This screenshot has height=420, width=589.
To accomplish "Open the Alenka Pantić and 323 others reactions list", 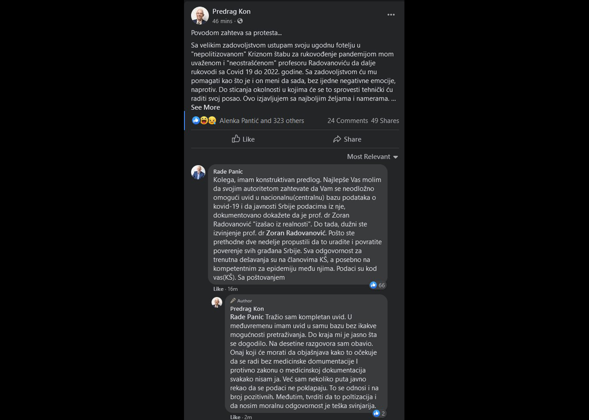I will (x=261, y=121).
